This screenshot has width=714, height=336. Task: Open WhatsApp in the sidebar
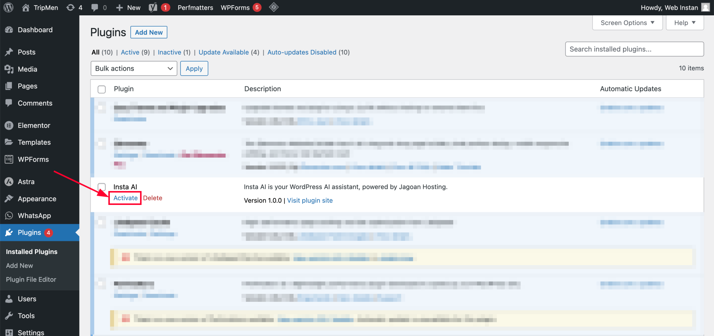34,216
